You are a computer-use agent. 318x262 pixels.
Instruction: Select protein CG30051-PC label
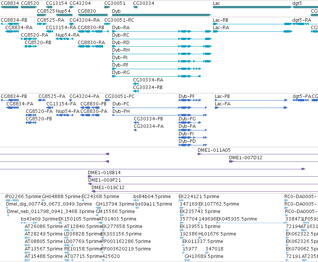point(120,96)
